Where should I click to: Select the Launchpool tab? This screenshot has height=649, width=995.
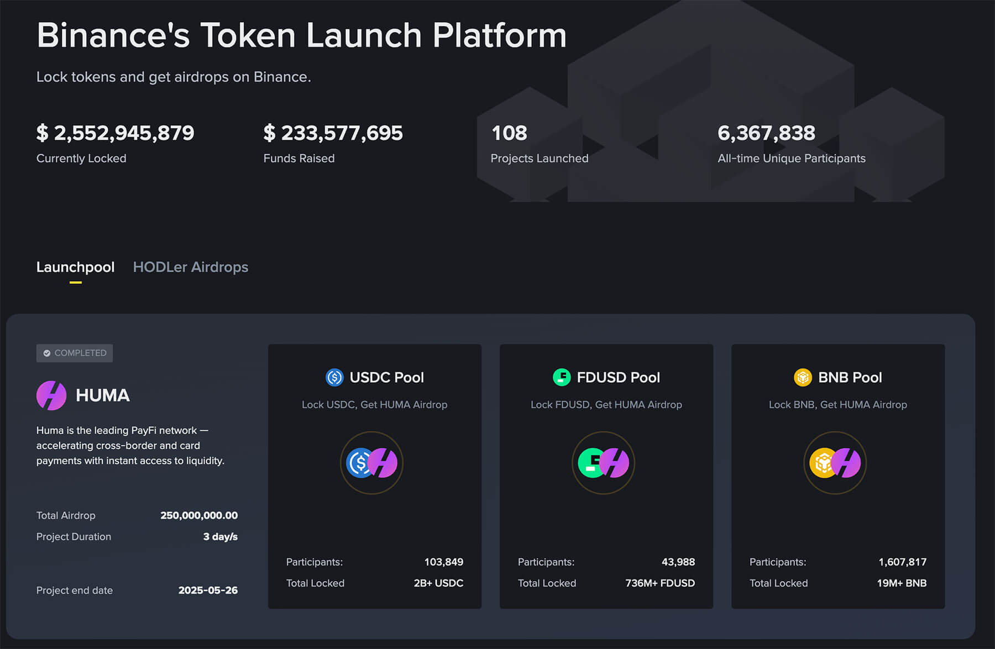click(75, 267)
